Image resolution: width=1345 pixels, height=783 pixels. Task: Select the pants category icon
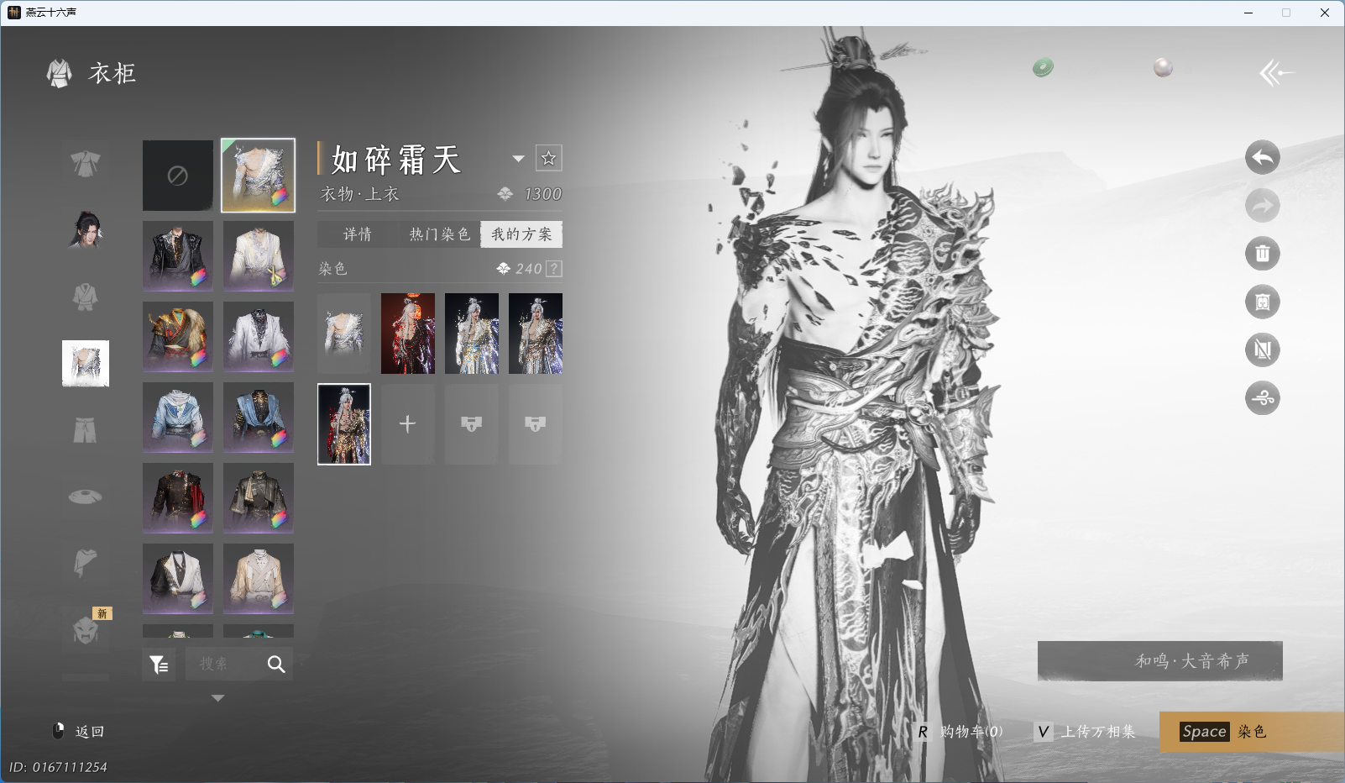click(x=85, y=429)
